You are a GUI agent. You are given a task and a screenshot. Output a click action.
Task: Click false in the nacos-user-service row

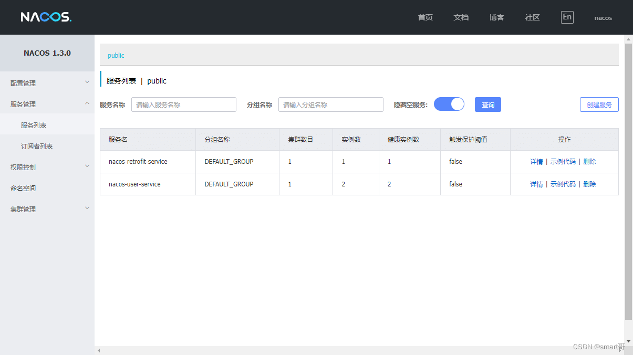pyautogui.click(x=455, y=184)
